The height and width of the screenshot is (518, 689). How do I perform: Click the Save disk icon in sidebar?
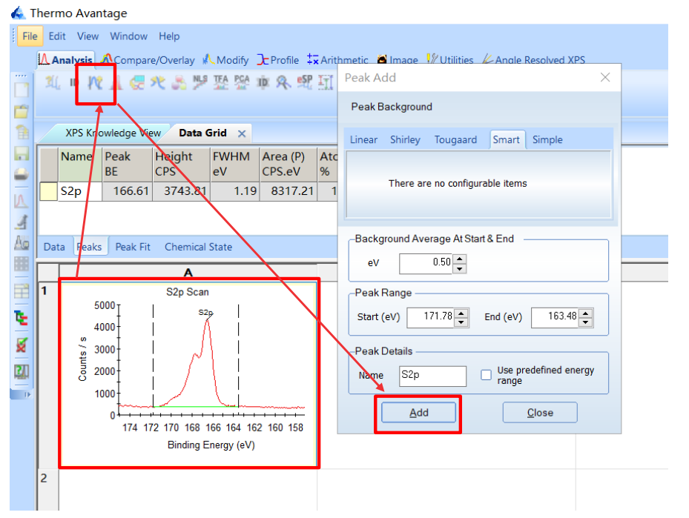coord(22,153)
